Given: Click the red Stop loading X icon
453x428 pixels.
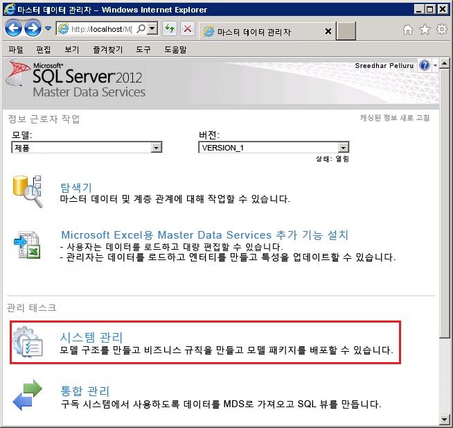Looking at the screenshot, I should (x=188, y=28).
